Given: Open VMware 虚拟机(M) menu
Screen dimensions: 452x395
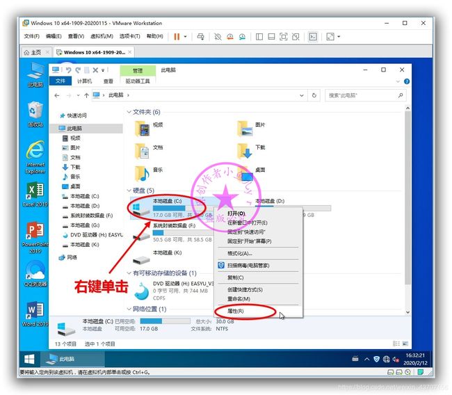Looking at the screenshot, I should pos(102,36).
